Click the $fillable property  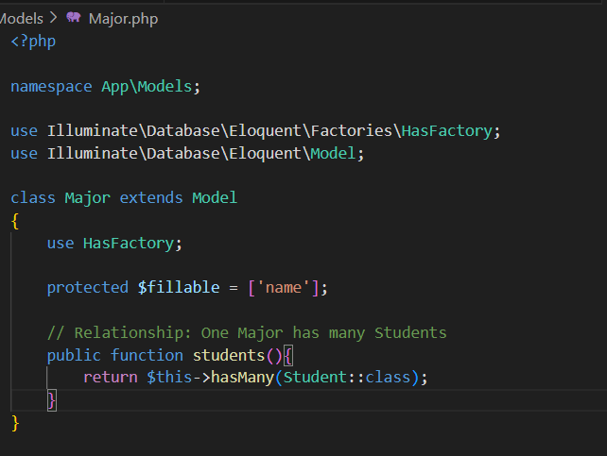click(x=179, y=287)
